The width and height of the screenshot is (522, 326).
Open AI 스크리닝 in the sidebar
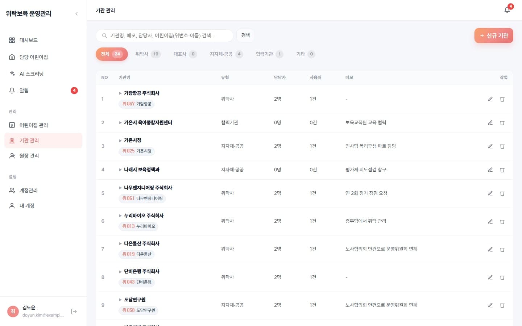click(43, 74)
